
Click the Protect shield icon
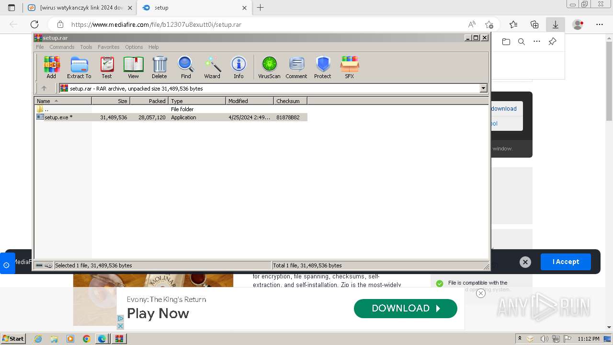click(323, 67)
